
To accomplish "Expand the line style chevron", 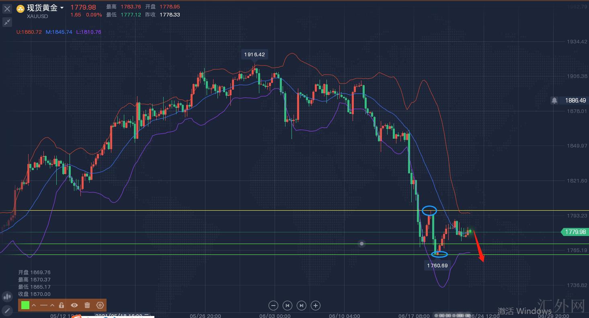I will tap(52, 305).
